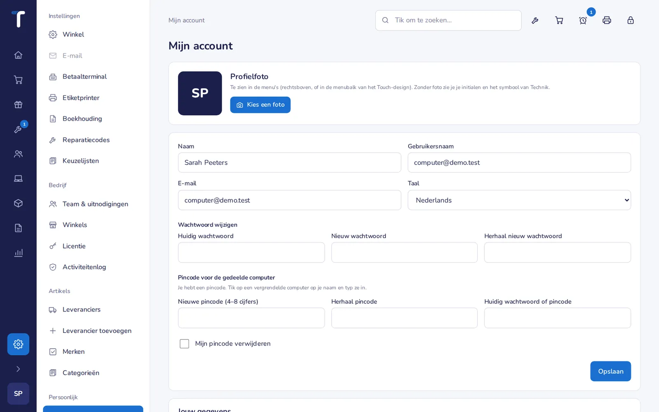This screenshot has width=659, height=412.
Task: Open the gift icon in the sidebar
Action: pyautogui.click(x=18, y=104)
